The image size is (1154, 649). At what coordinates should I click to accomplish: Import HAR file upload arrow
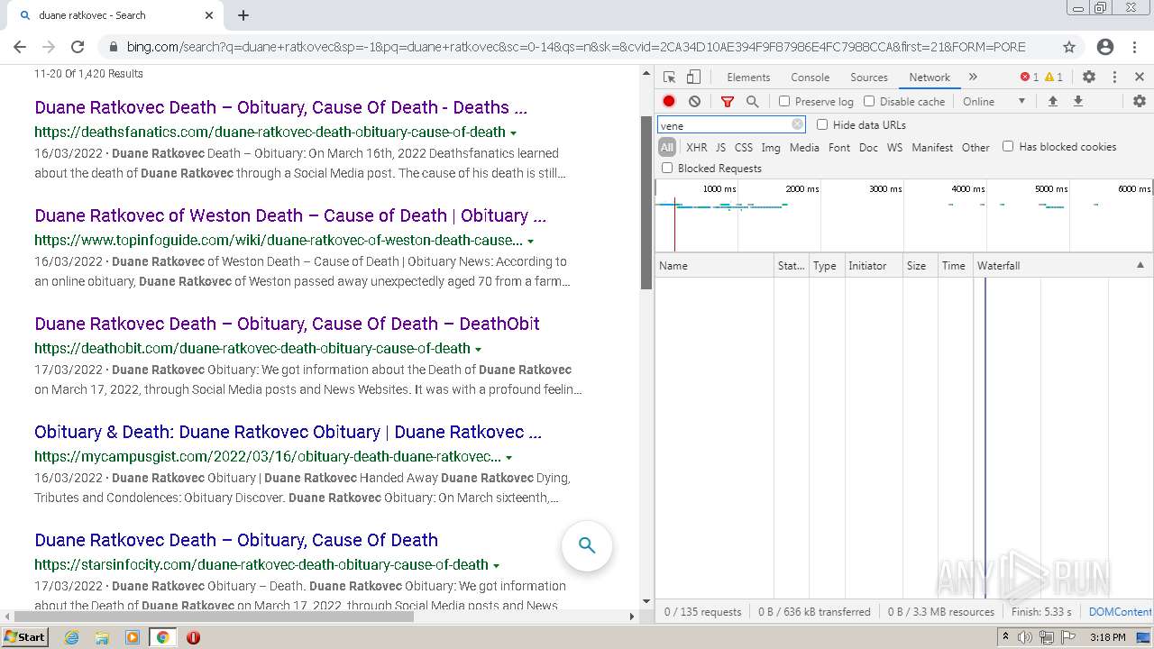point(1052,102)
